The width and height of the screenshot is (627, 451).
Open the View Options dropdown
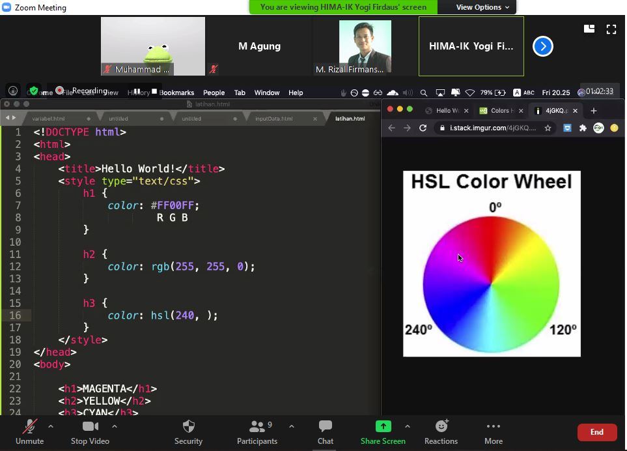(482, 7)
